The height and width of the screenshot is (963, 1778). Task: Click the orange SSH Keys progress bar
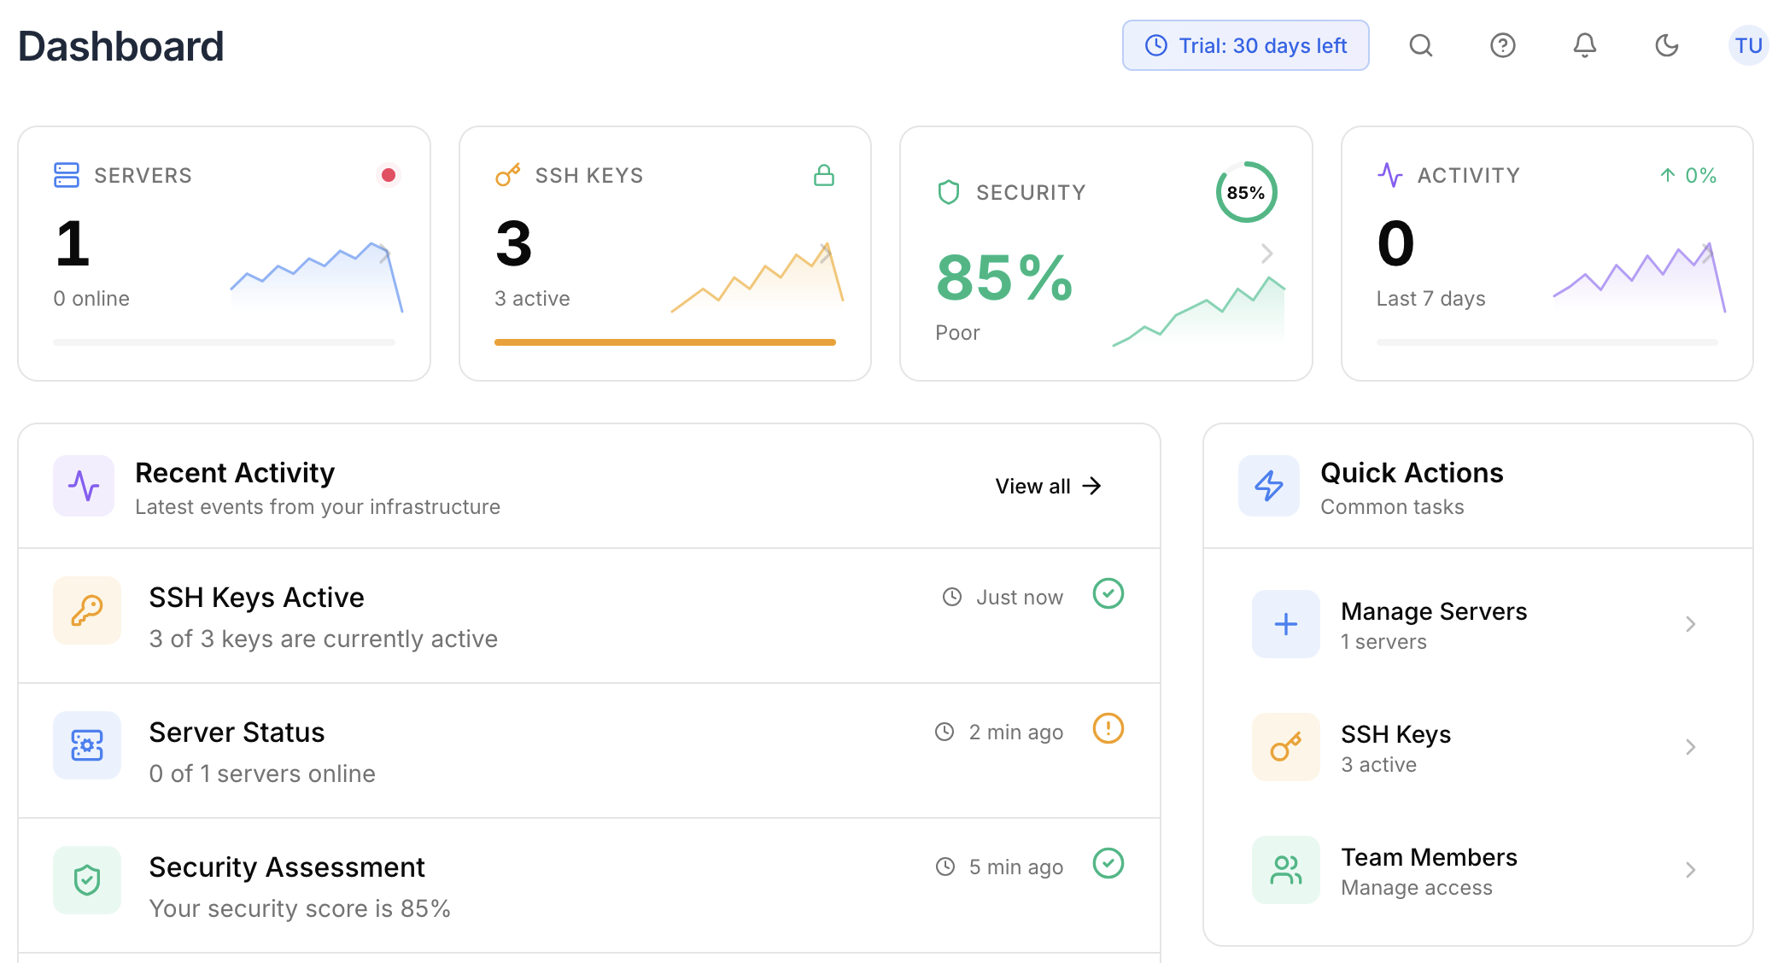[664, 342]
